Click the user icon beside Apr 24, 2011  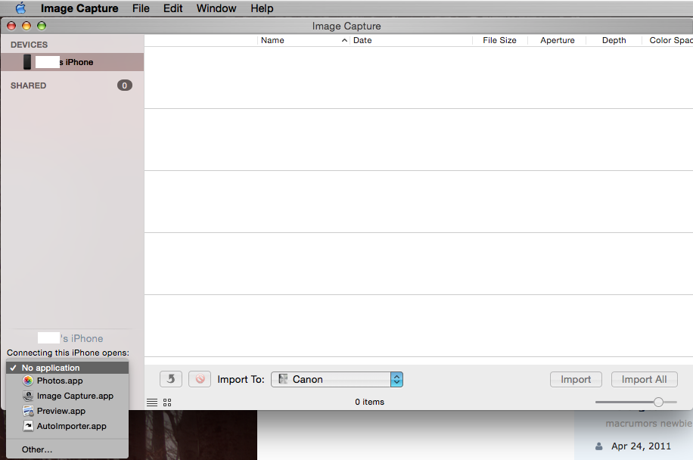point(599,446)
